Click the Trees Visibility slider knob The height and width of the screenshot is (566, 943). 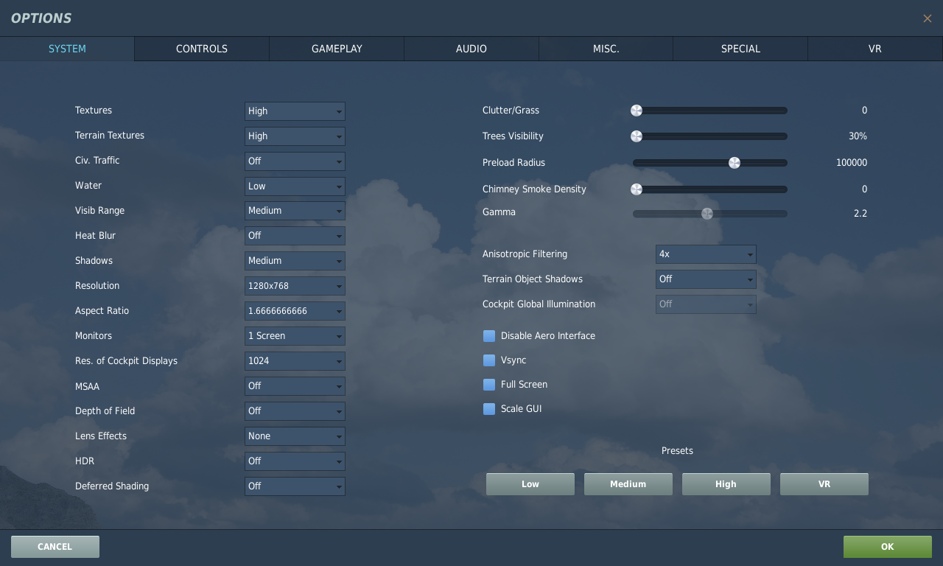637,136
